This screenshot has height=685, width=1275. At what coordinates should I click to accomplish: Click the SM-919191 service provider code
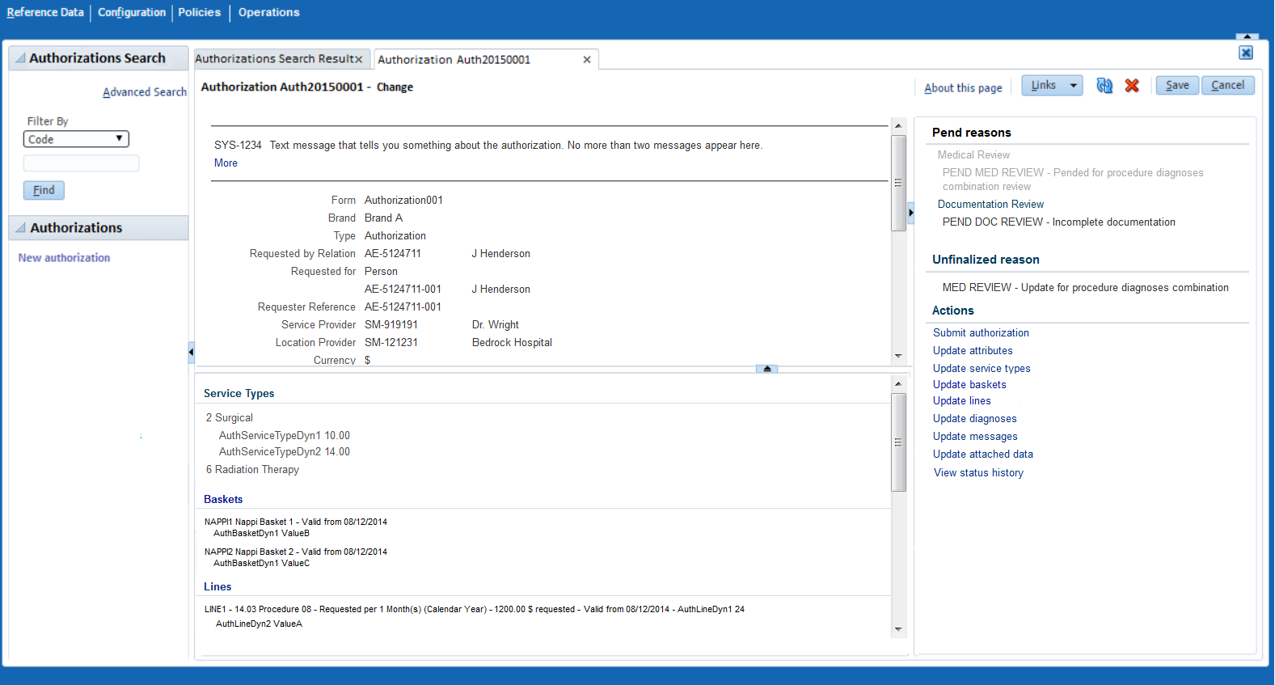click(391, 325)
